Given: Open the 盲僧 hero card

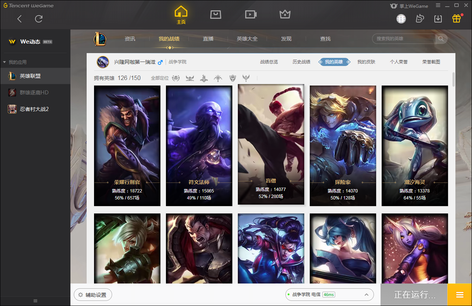Looking at the screenshot, I should (271, 145).
